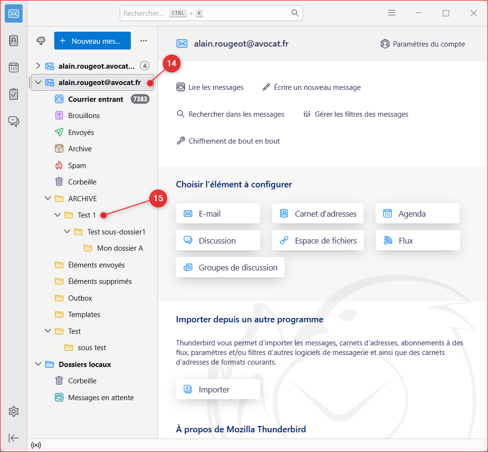Image resolution: width=488 pixels, height=452 pixels.
Task: Click the get messages cloud icon
Action: coord(41,41)
